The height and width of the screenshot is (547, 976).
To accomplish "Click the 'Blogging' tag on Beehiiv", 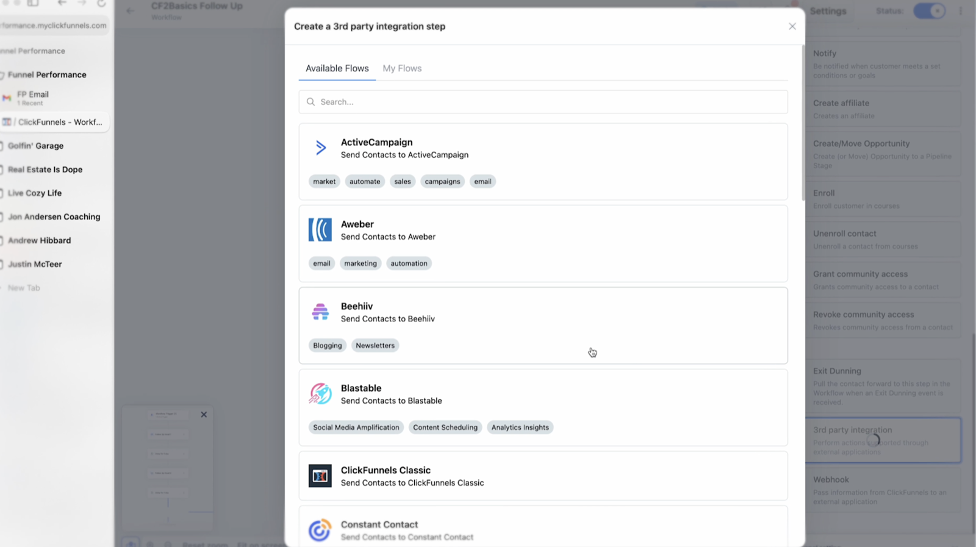I will [x=328, y=345].
